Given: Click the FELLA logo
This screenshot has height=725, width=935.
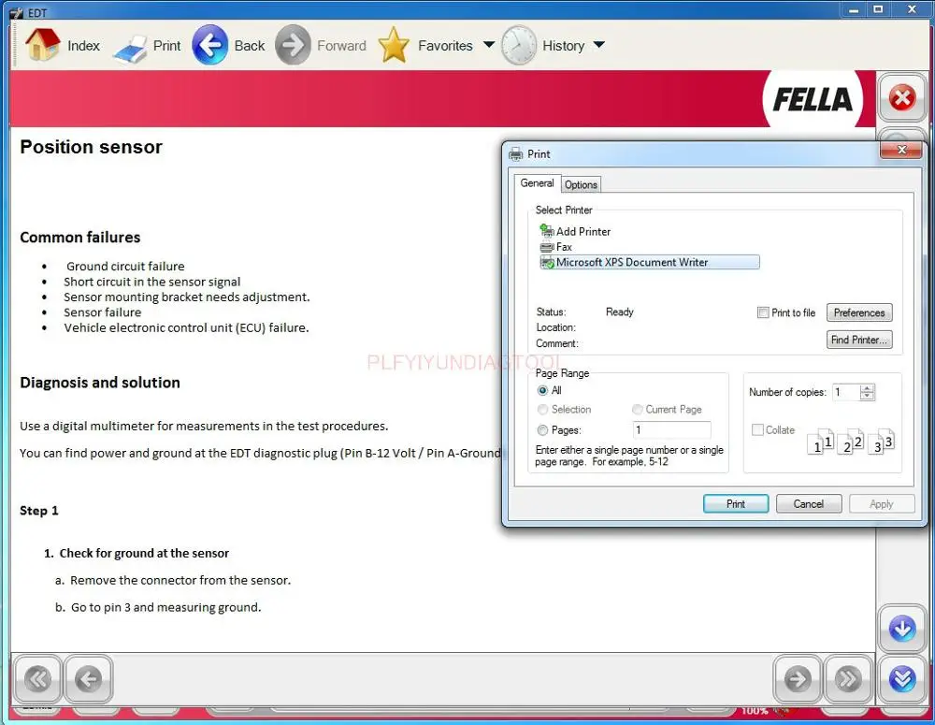Looking at the screenshot, I should (813, 99).
